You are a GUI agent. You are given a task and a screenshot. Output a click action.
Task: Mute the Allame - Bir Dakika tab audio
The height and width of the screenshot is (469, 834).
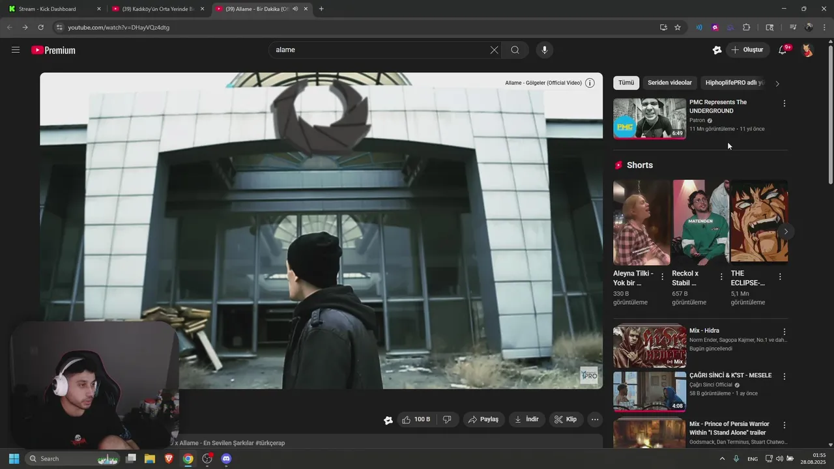coord(295,9)
